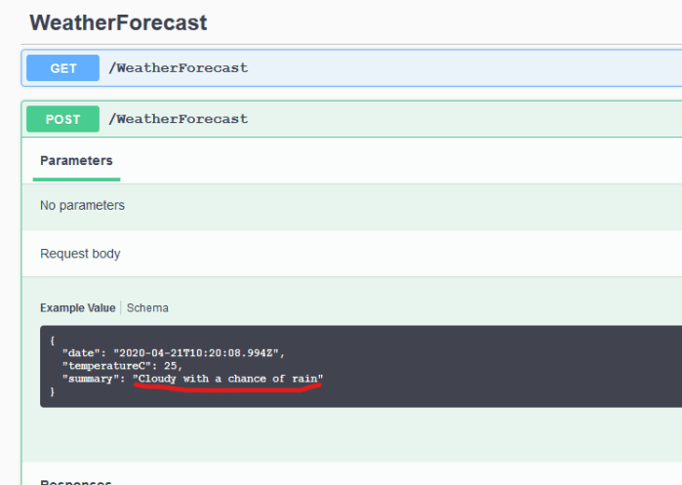Click the date timestamp value 2020-04-21T10:20:08.994Z

pyautogui.click(x=198, y=351)
